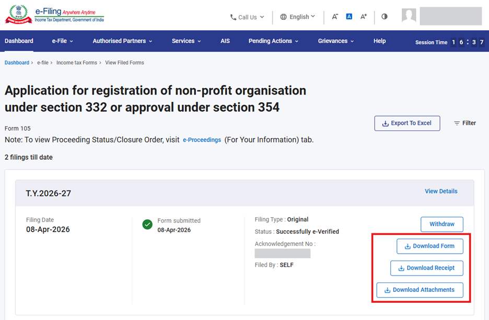Open the Filter option
This screenshot has height=320, width=489.
[464, 123]
